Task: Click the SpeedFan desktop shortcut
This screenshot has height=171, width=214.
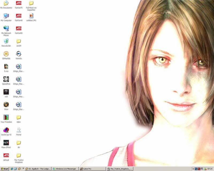Action: coord(6,79)
